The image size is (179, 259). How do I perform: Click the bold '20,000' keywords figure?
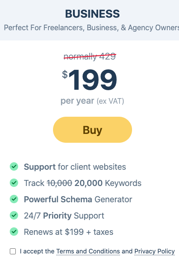88,183
